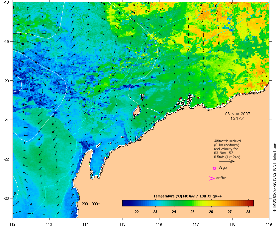Click the latitude axis label -19
Image resolution: width=279 pixels, height=226 pixels.
tap(6, 42)
